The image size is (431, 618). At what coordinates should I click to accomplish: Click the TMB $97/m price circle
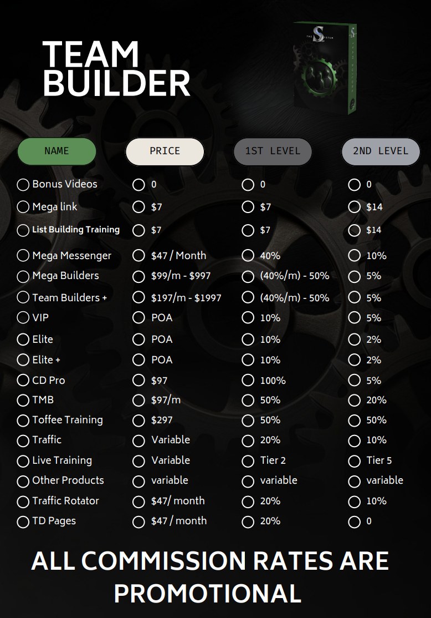click(x=139, y=401)
